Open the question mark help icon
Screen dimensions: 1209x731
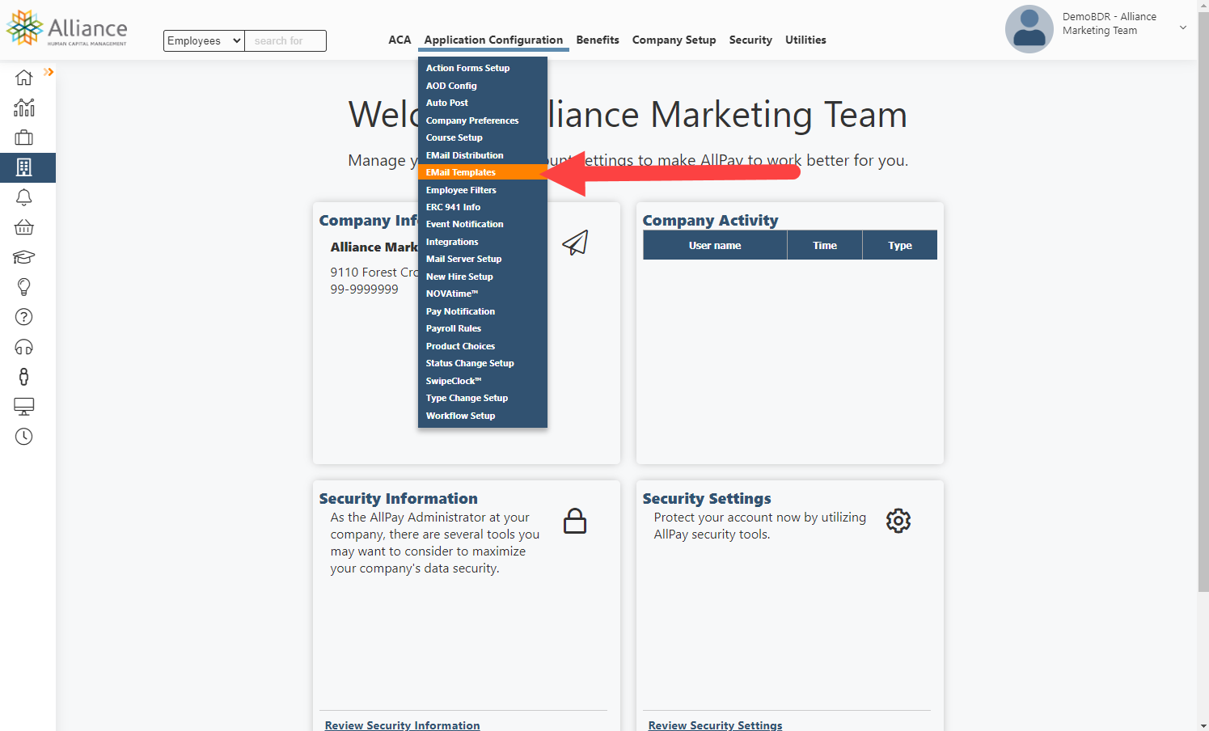pos(24,317)
